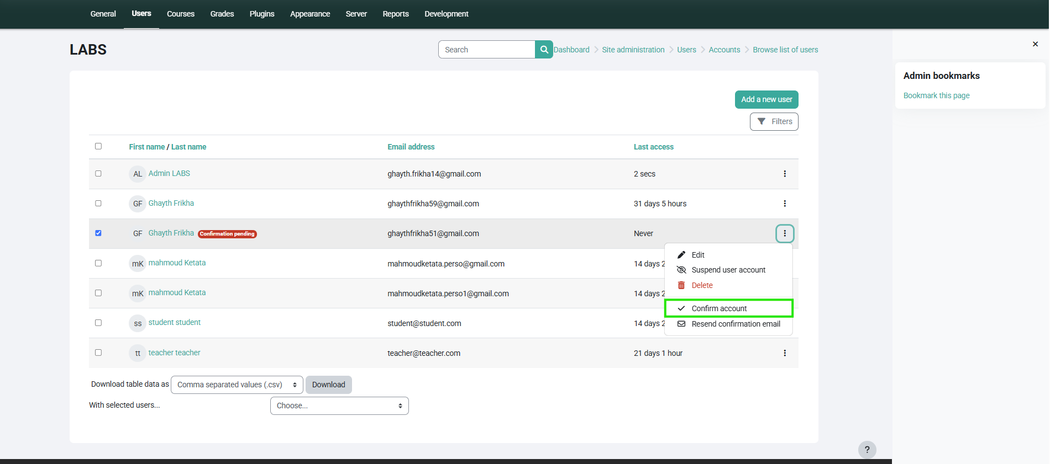Select Confirm account from the menu

719,308
